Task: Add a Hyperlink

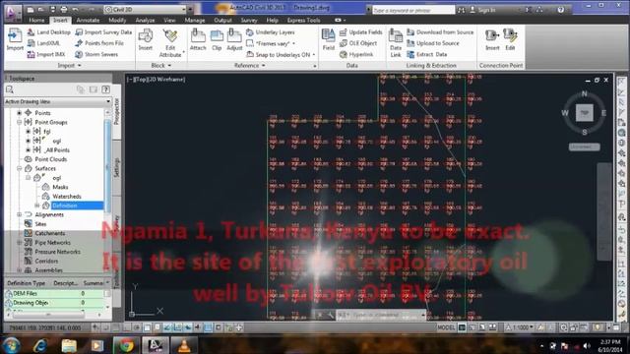Action: pyautogui.click(x=356, y=54)
